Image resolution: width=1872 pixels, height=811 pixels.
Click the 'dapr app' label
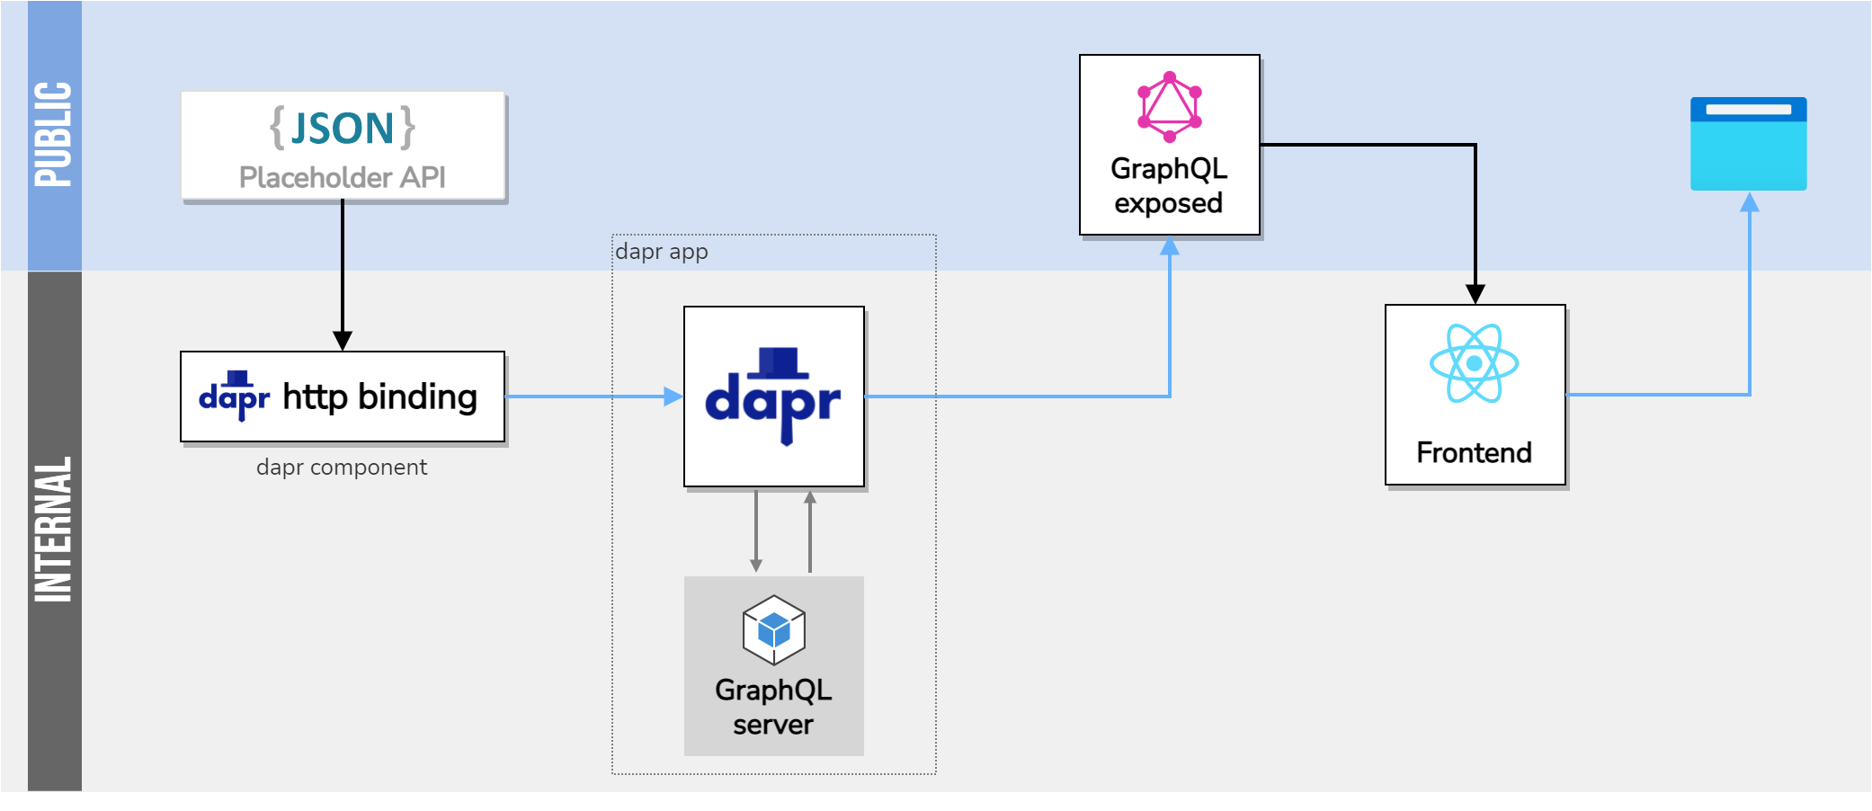(662, 252)
